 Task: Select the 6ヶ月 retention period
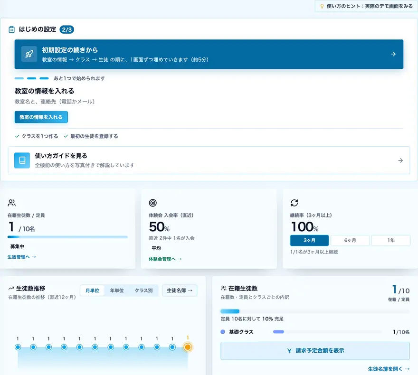click(x=350, y=240)
